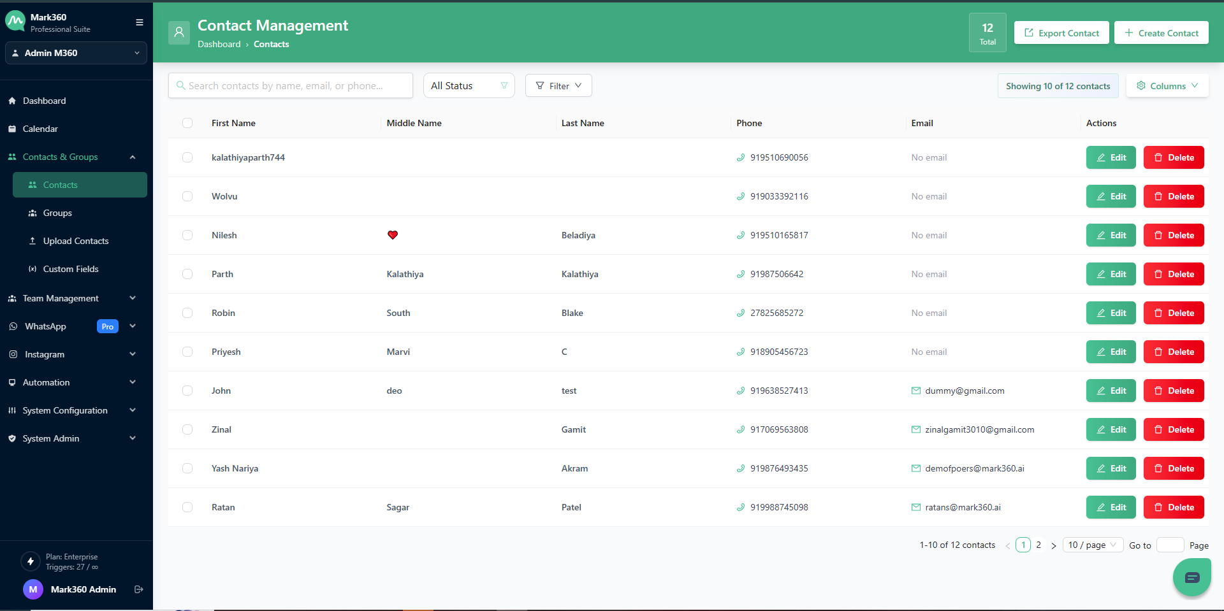Image resolution: width=1224 pixels, height=611 pixels.
Task: Click the phone icon in Nilesh's row
Action: point(740,235)
